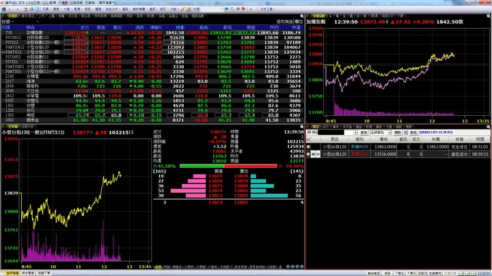Tick the select-all checkbox in the order table header
The width and height of the screenshot is (492, 276).
[308, 139]
